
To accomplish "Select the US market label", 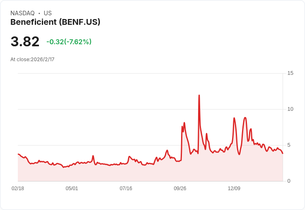I will [48, 13].
